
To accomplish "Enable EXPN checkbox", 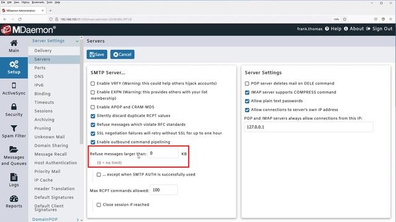I will pos(93,92).
